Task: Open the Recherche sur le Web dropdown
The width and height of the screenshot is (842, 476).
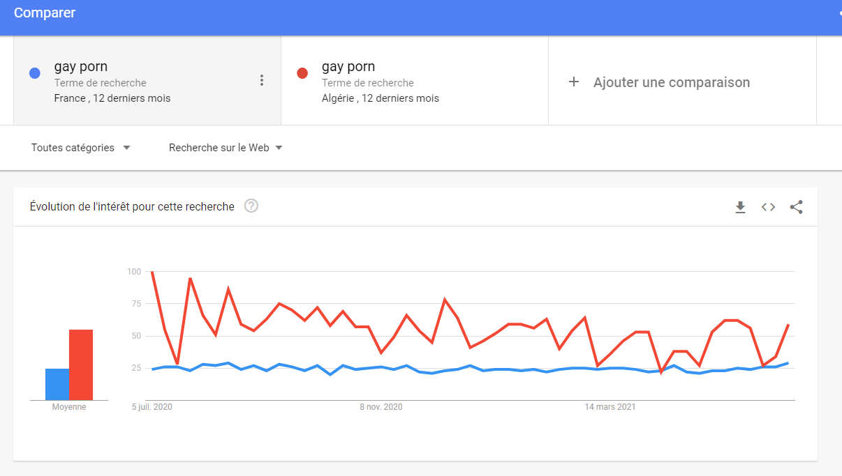Action: coord(226,148)
